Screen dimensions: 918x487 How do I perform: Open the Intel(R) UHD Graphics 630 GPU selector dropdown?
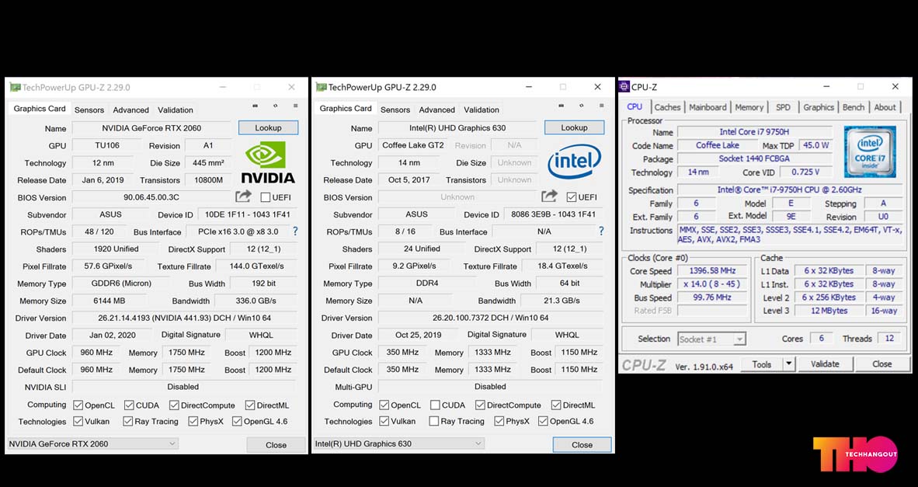click(x=398, y=444)
